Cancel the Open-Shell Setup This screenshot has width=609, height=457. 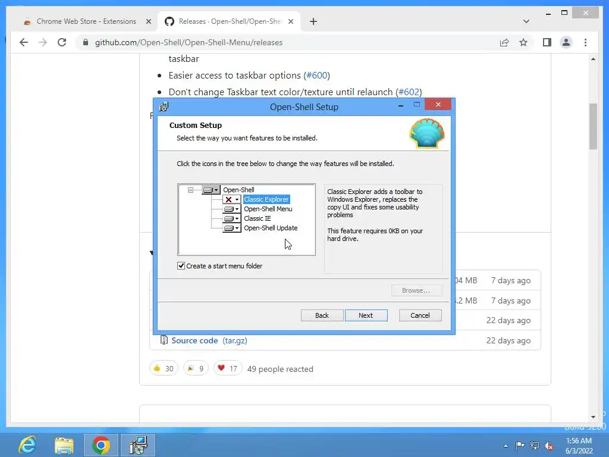(420, 315)
